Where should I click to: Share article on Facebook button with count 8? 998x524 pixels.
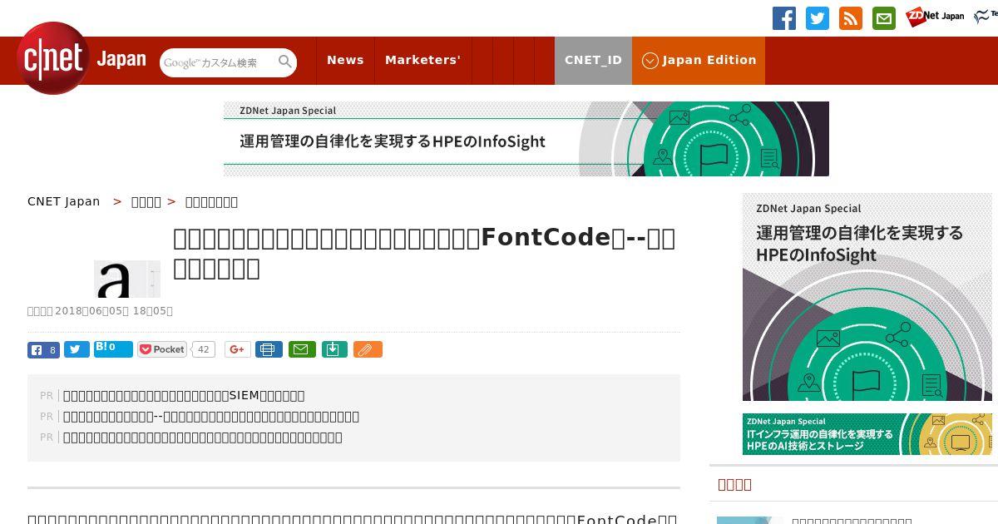(43, 350)
